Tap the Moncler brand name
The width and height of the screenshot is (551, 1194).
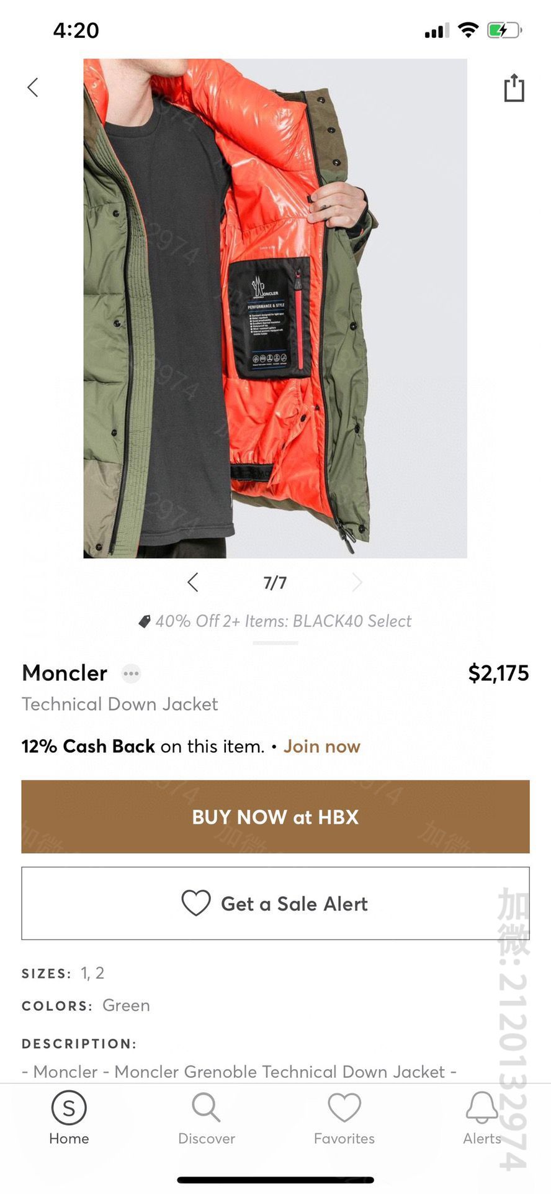pyautogui.click(x=65, y=673)
